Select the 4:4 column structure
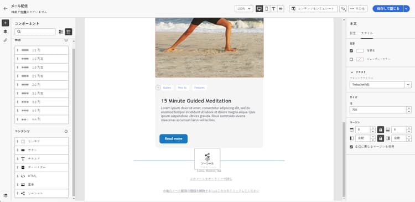This screenshot has width=415, height=202. point(41,111)
